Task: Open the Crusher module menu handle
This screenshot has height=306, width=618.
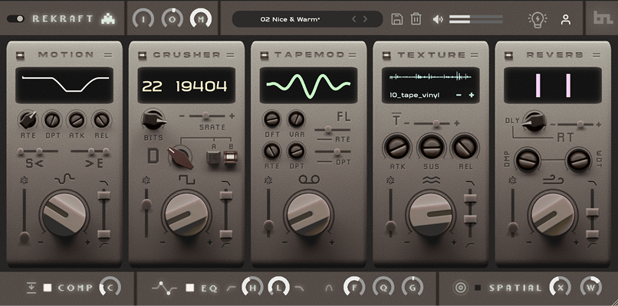Action: pyautogui.click(x=230, y=55)
